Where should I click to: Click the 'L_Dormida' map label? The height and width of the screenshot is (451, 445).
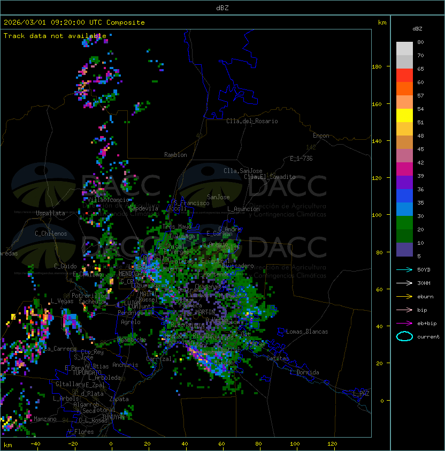point(304,372)
